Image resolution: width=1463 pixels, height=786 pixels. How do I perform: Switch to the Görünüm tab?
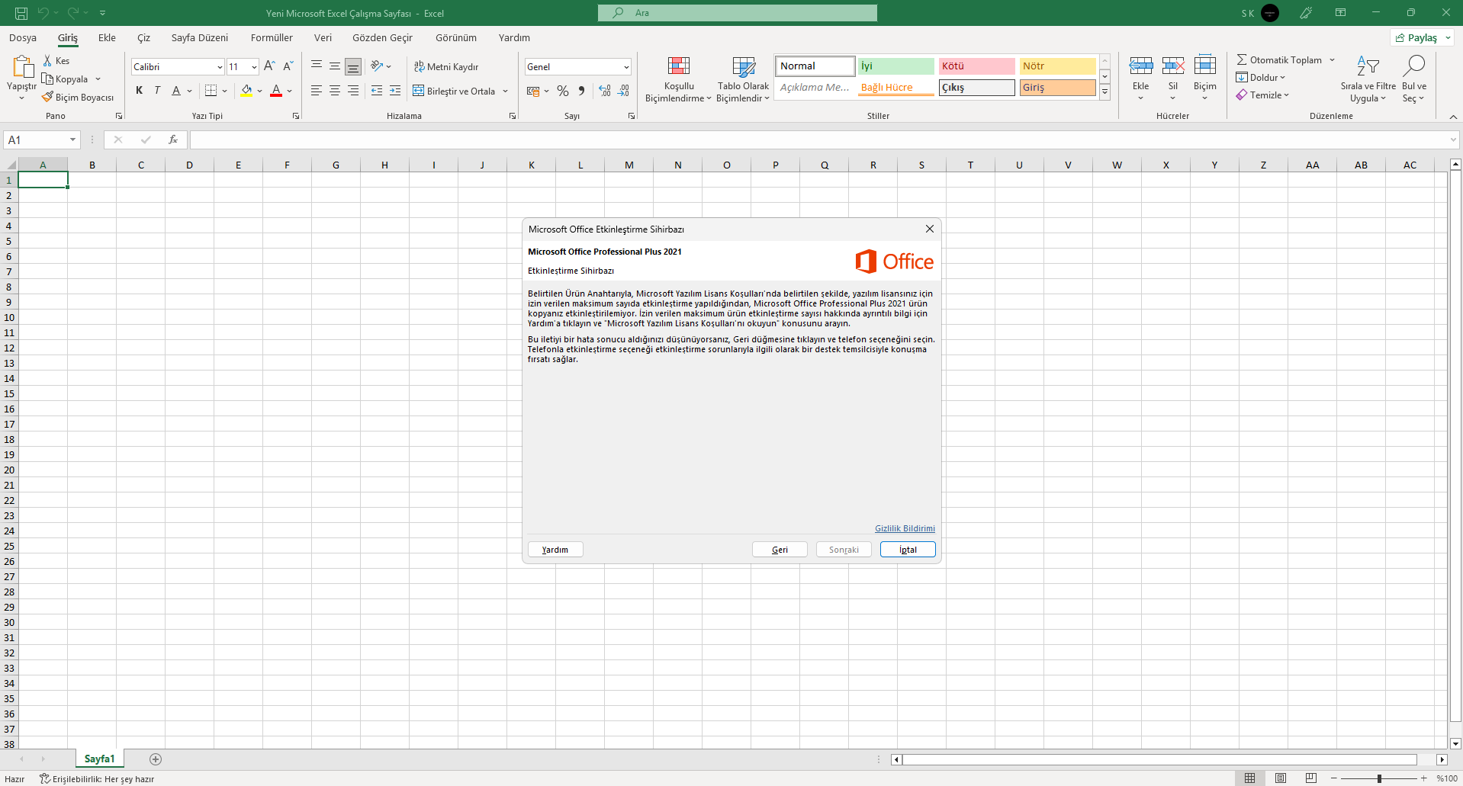[x=456, y=37]
